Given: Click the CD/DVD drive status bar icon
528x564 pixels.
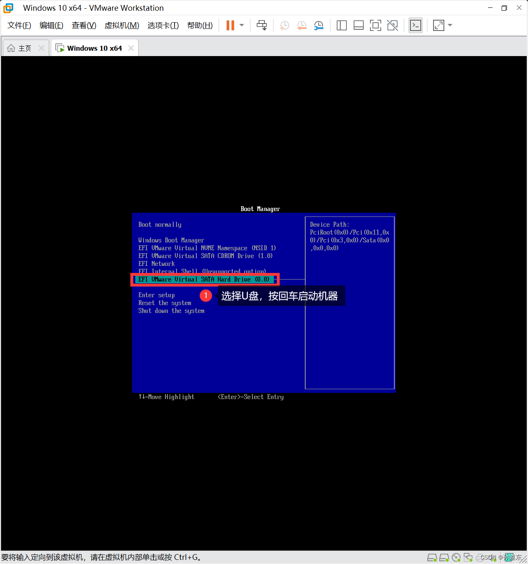Looking at the screenshot, I should tap(456, 557).
